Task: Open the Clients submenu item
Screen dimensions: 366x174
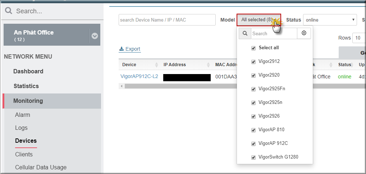Action: point(24,154)
